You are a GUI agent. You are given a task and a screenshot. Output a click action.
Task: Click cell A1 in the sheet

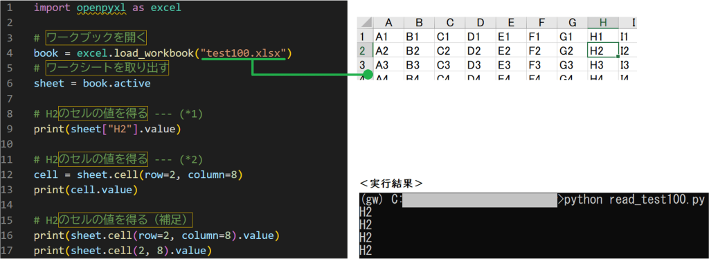388,36
